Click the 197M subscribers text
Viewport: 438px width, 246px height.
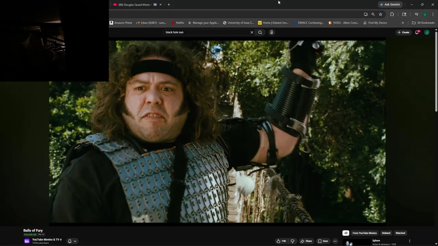pos(40,243)
